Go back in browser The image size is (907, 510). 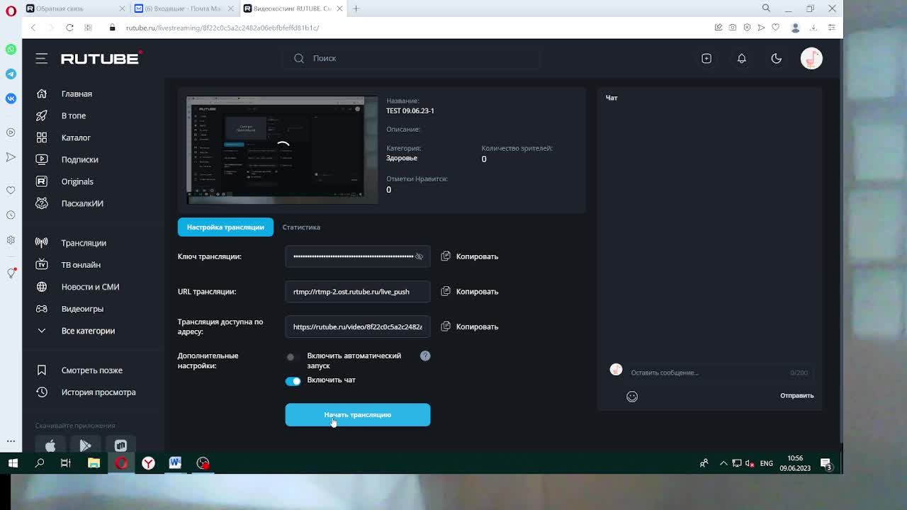pos(33,28)
